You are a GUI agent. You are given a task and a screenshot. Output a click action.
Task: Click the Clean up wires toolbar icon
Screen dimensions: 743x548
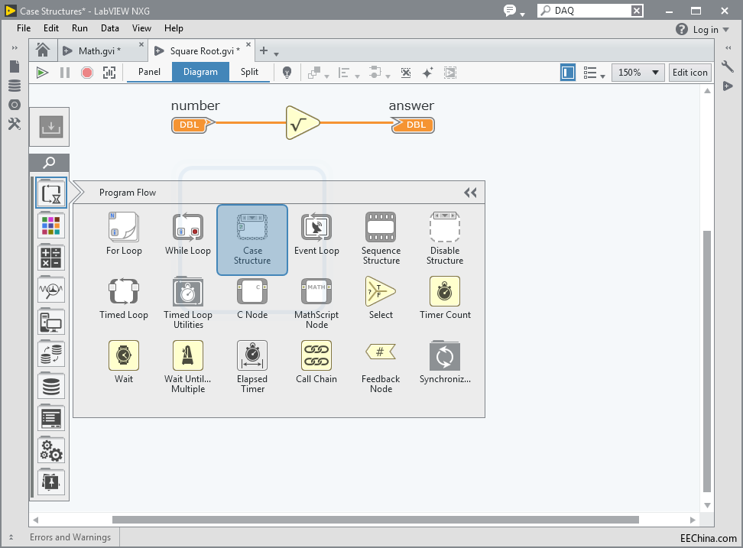(x=406, y=73)
